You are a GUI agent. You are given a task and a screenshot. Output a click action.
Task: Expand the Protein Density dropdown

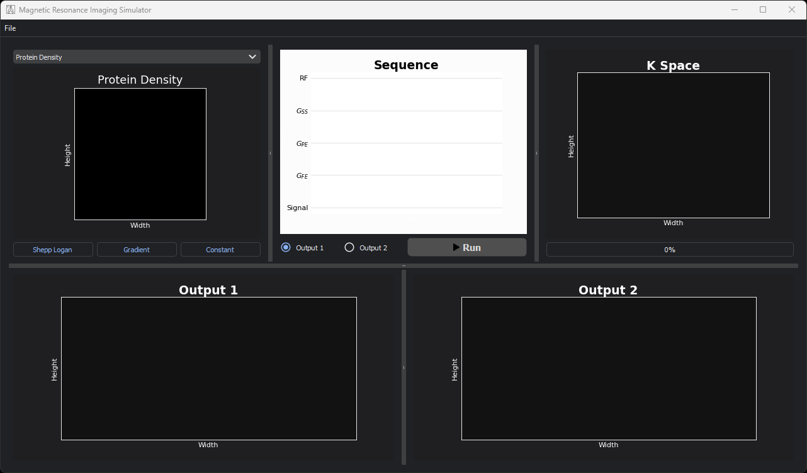pyautogui.click(x=137, y=57)
